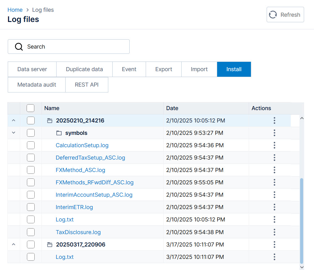Select the checkbox for symbols folder
Image resolution: width=314 pixels, height=270 pixels.
tap(31, 133)
